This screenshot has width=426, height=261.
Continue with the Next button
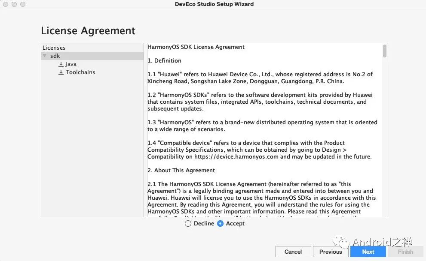[368, 252]
